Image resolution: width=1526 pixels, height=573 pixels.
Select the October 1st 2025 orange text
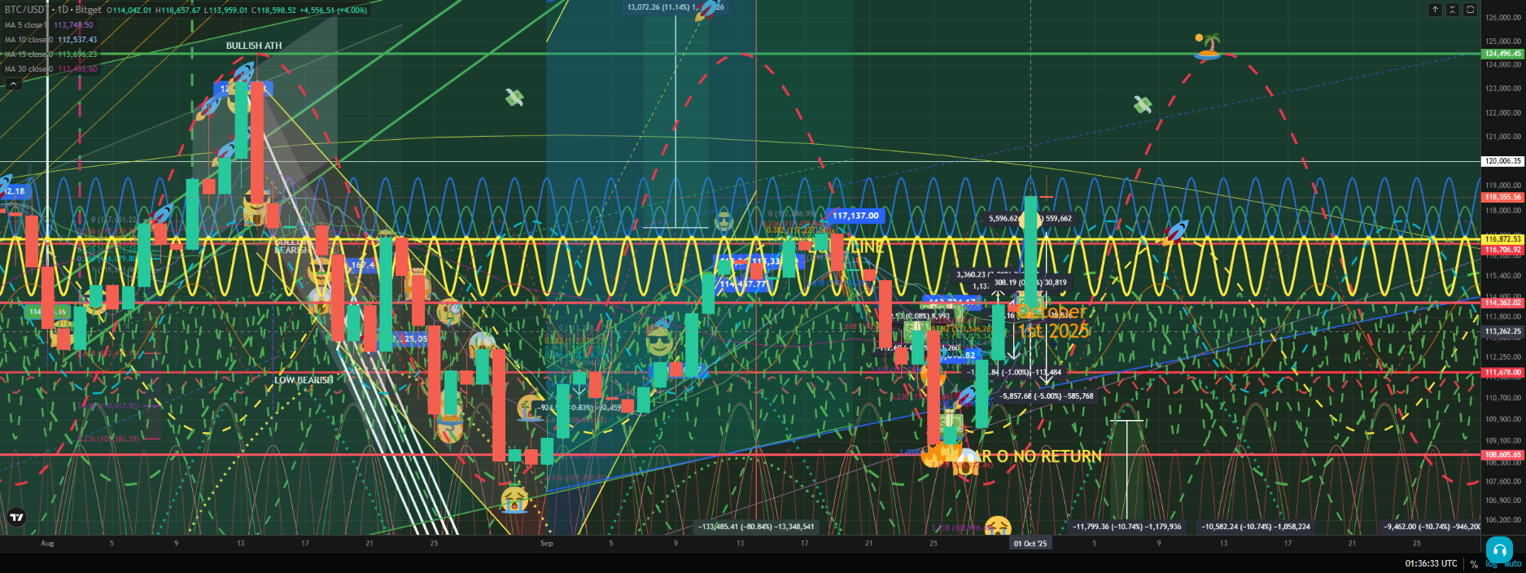(1052, 321)
